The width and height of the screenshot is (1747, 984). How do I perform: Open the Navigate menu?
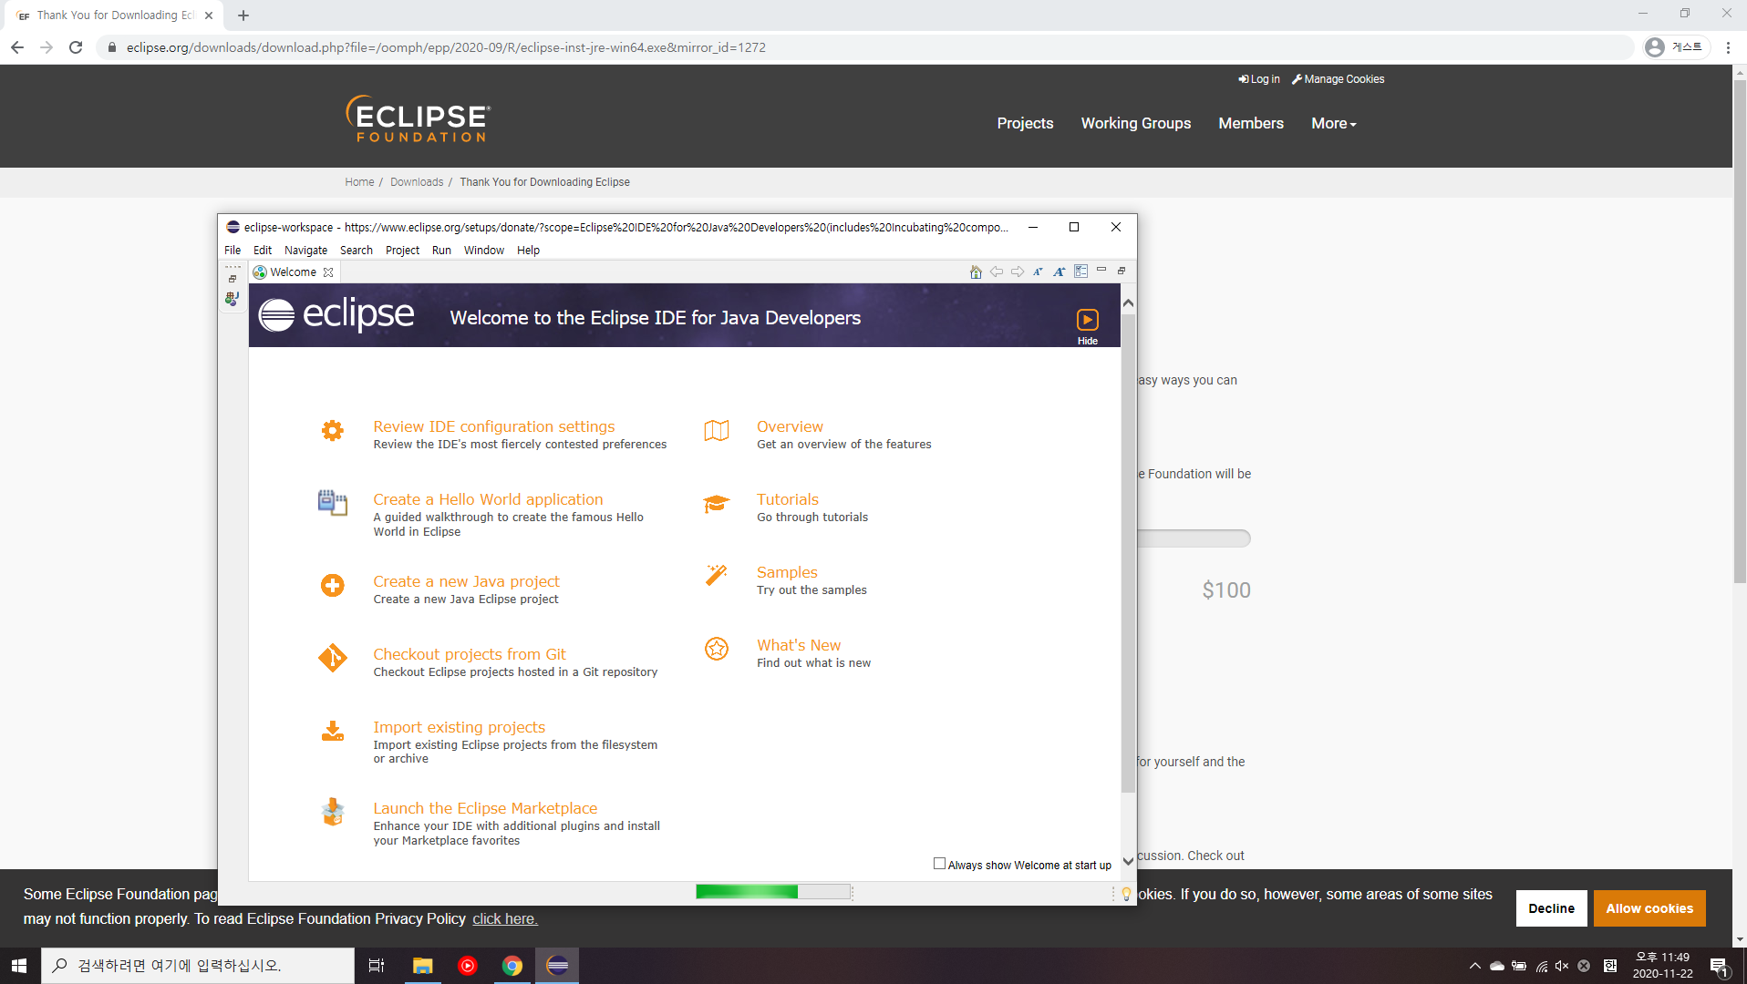(x=305, y=251)
